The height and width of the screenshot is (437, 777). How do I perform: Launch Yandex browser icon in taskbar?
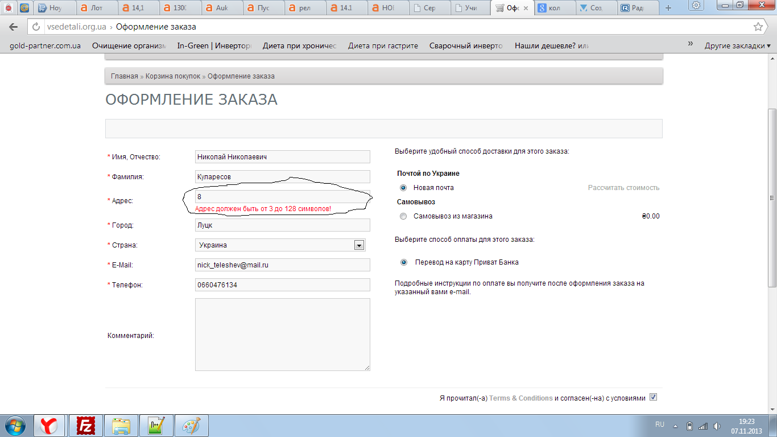[51, 425]
